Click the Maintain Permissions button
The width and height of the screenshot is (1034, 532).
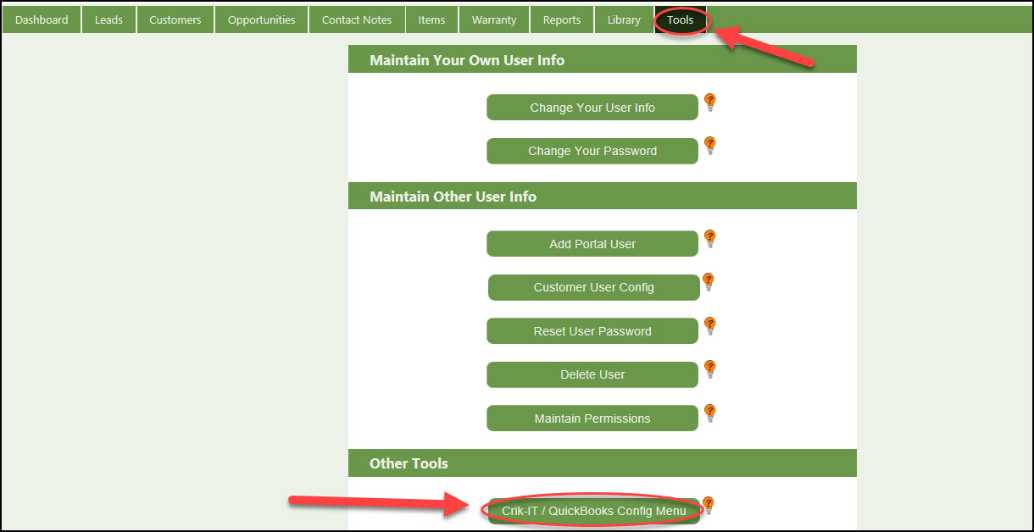(x=592, y=418)
